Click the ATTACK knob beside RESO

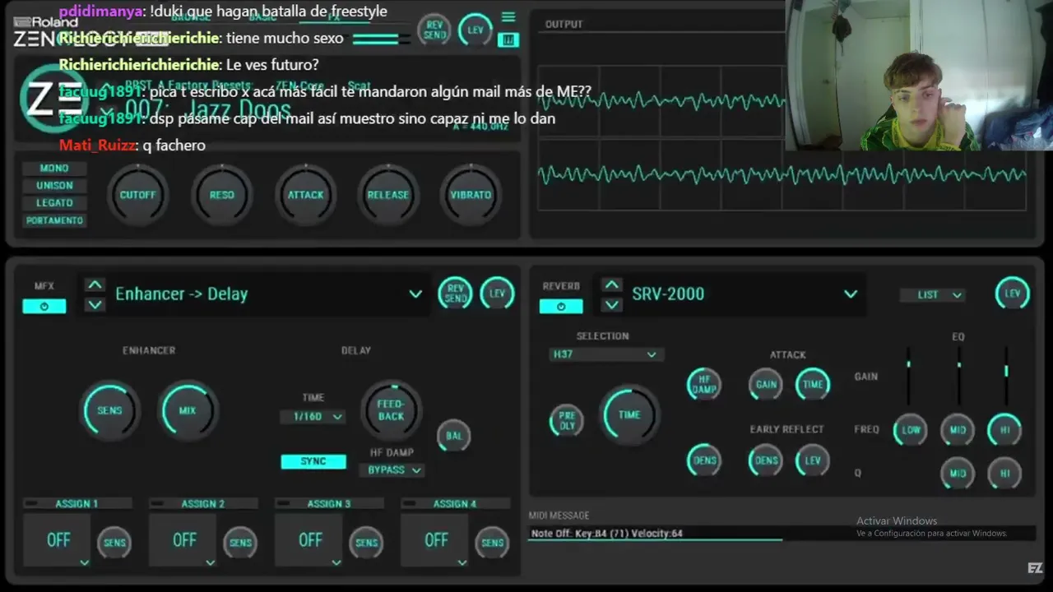(x=305, y=195)
